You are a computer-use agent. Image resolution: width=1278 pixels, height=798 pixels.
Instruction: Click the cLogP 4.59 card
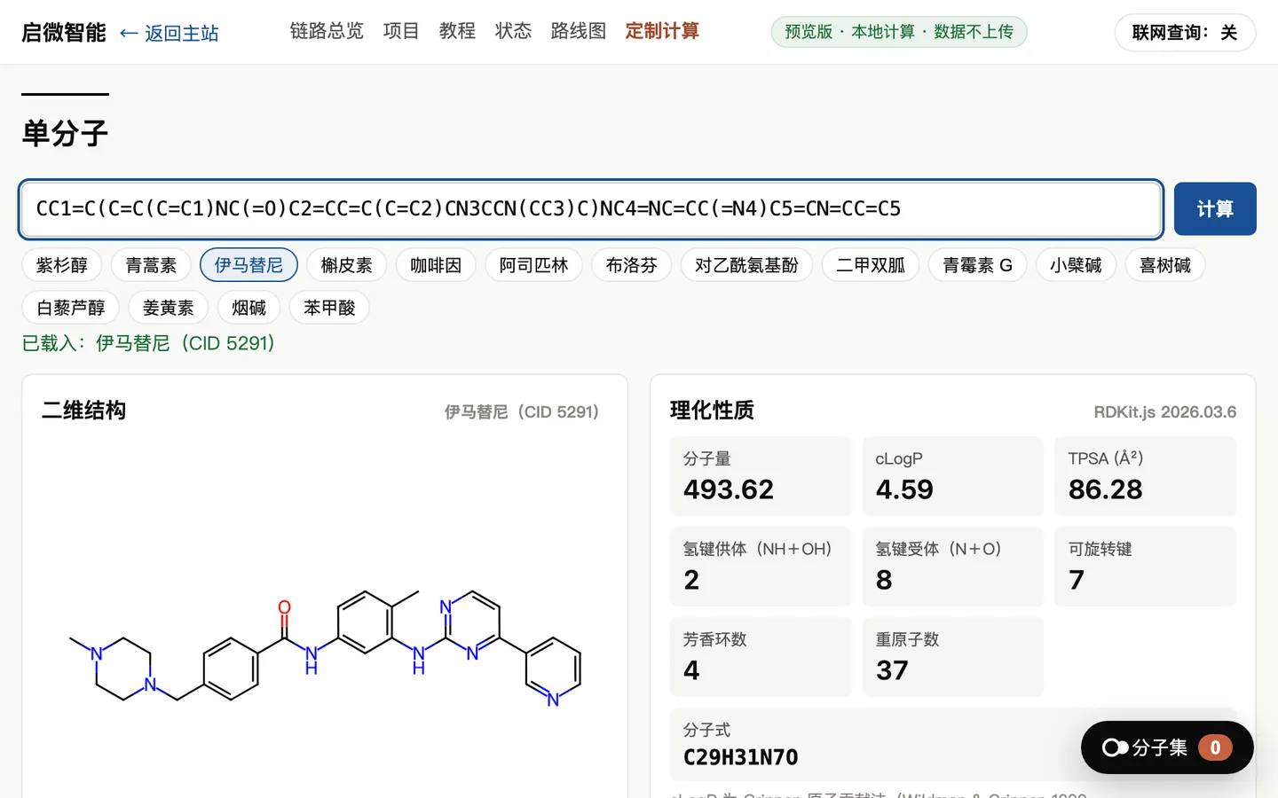point(953,476)
